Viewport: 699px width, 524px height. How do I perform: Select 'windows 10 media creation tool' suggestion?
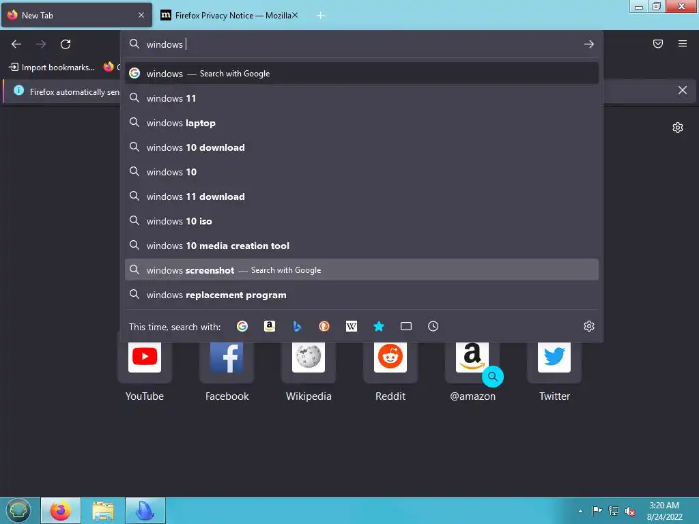(362, 246)
